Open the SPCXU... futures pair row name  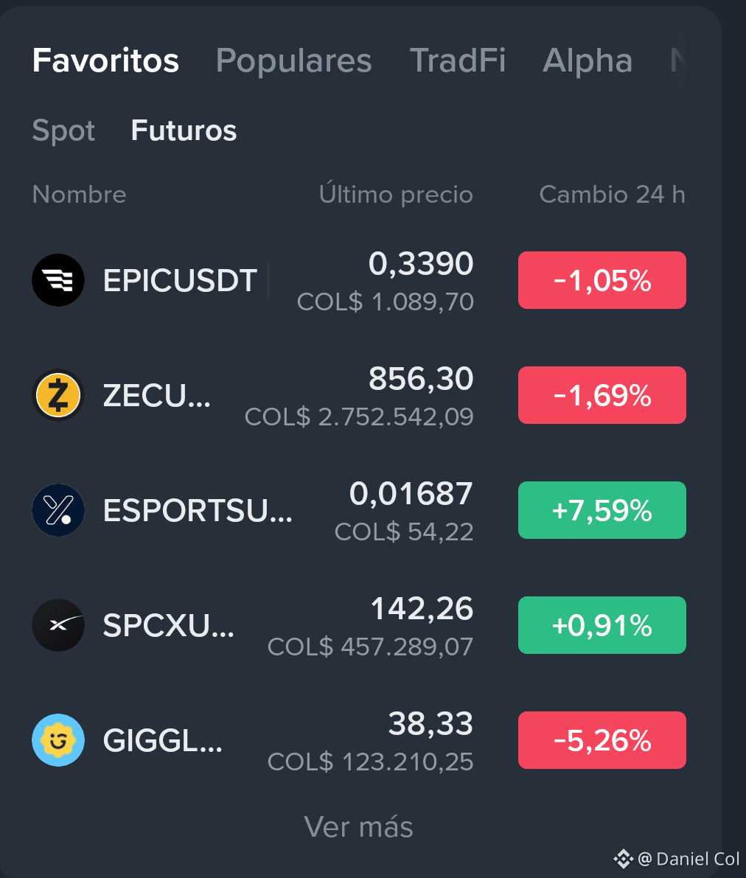(x=169, y=625)
